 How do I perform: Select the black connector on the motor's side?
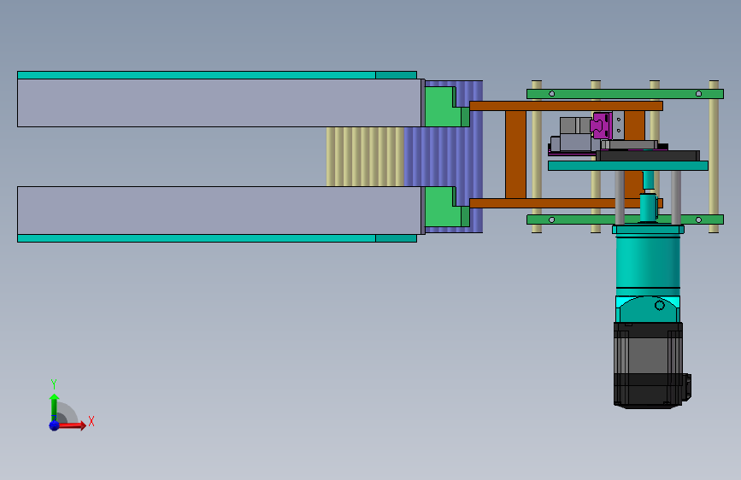[687, 387]
